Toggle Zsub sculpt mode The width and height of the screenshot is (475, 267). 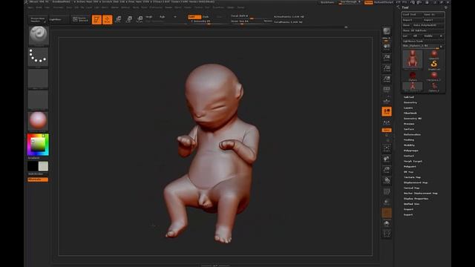206,17
